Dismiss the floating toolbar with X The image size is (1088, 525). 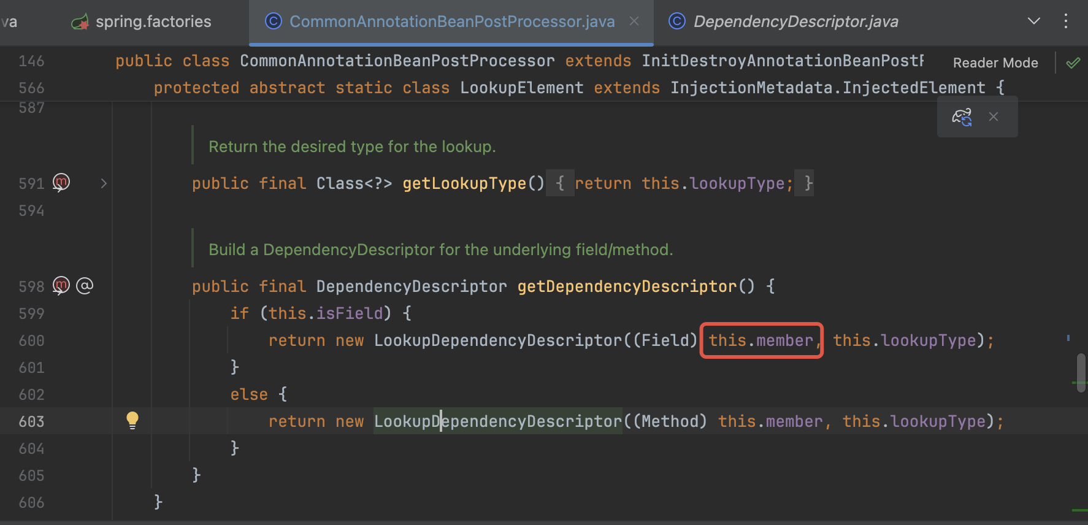(x=994, y=117)
